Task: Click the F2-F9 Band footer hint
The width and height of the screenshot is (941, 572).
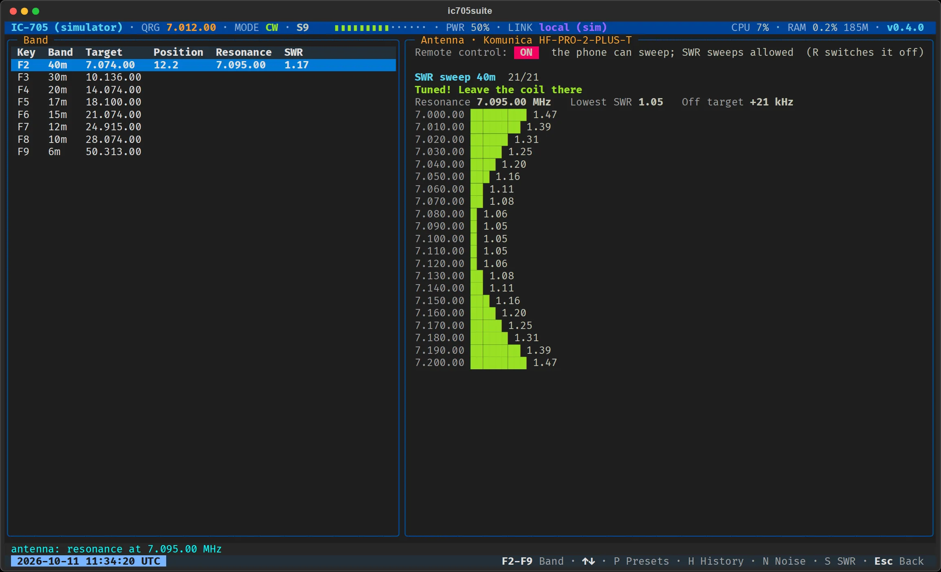Action: point(533,561)
